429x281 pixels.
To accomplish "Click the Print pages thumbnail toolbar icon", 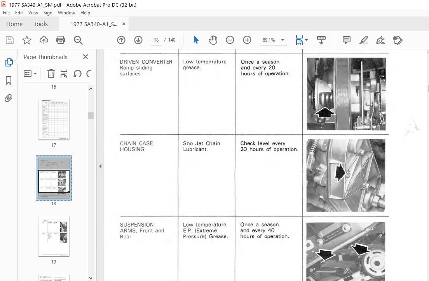I will click(x=64, y=73).
